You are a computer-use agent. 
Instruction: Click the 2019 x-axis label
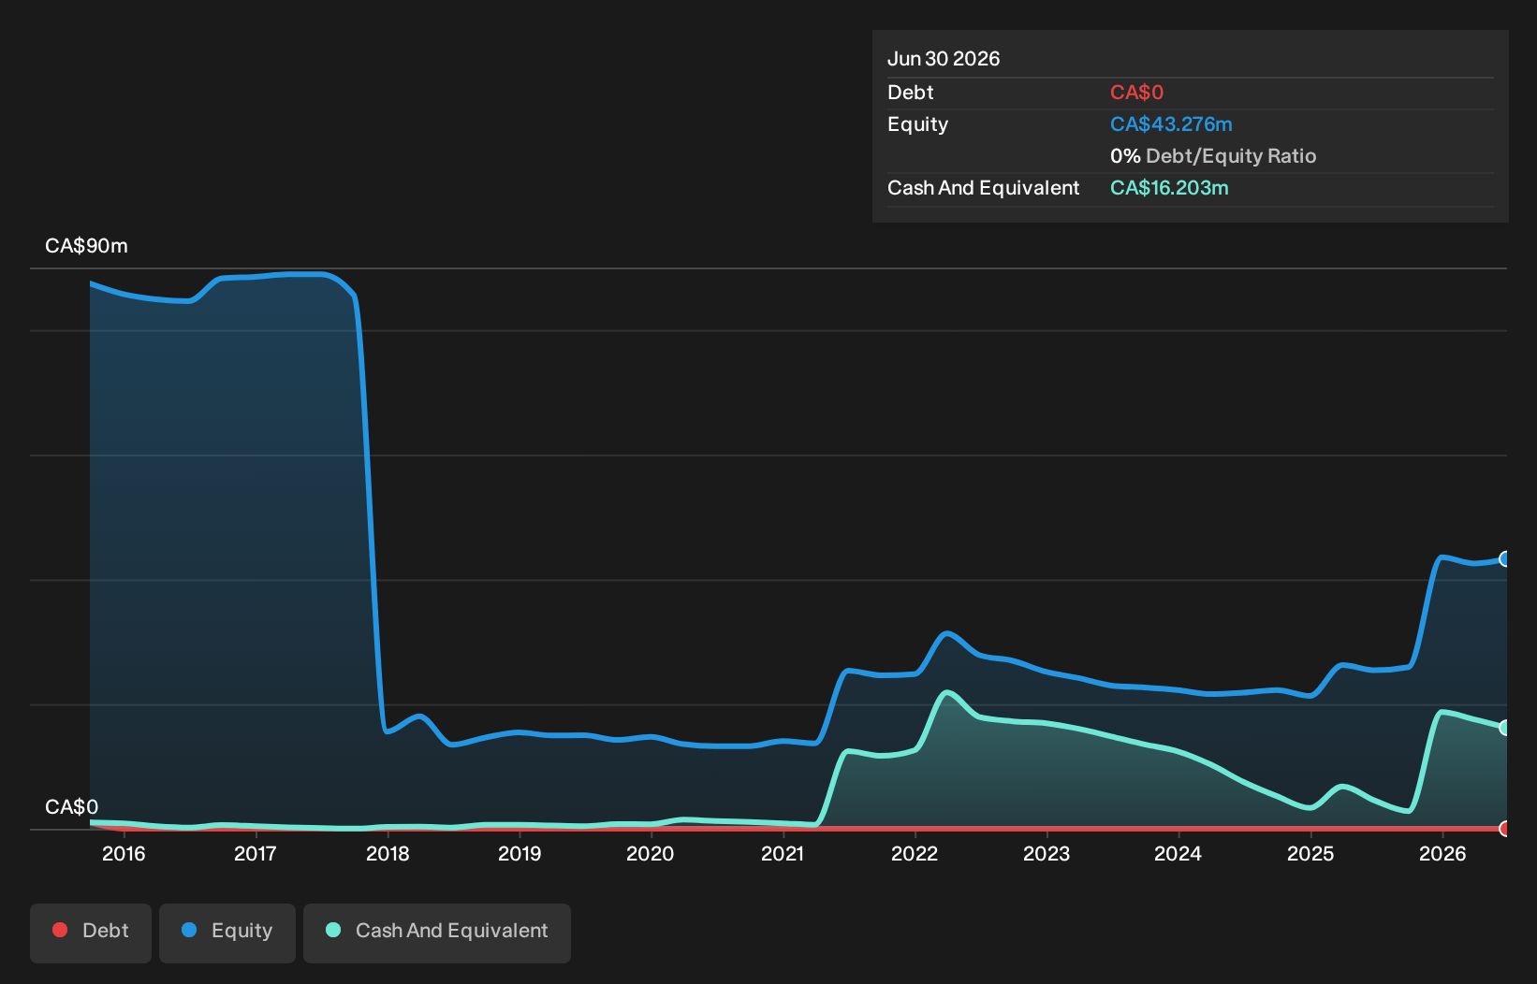click(x=520, y=854)
